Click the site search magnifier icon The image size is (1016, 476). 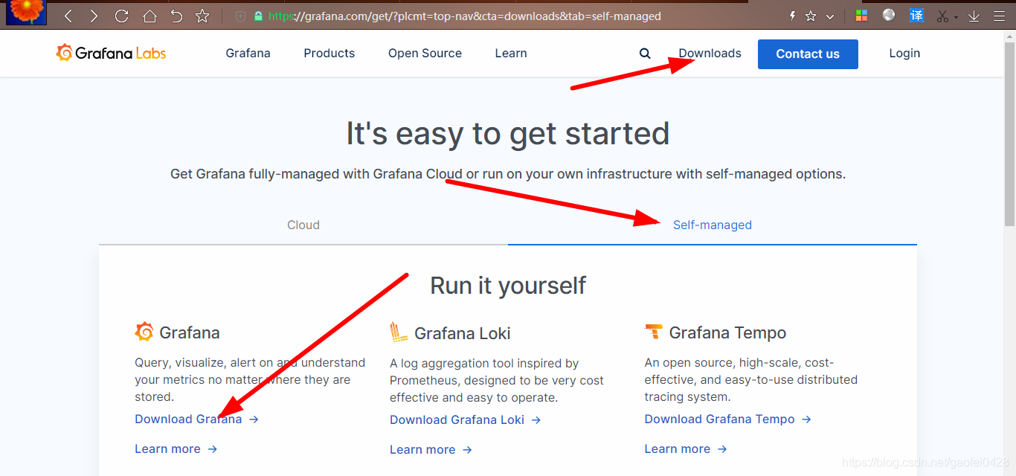[x=645, y=54]
